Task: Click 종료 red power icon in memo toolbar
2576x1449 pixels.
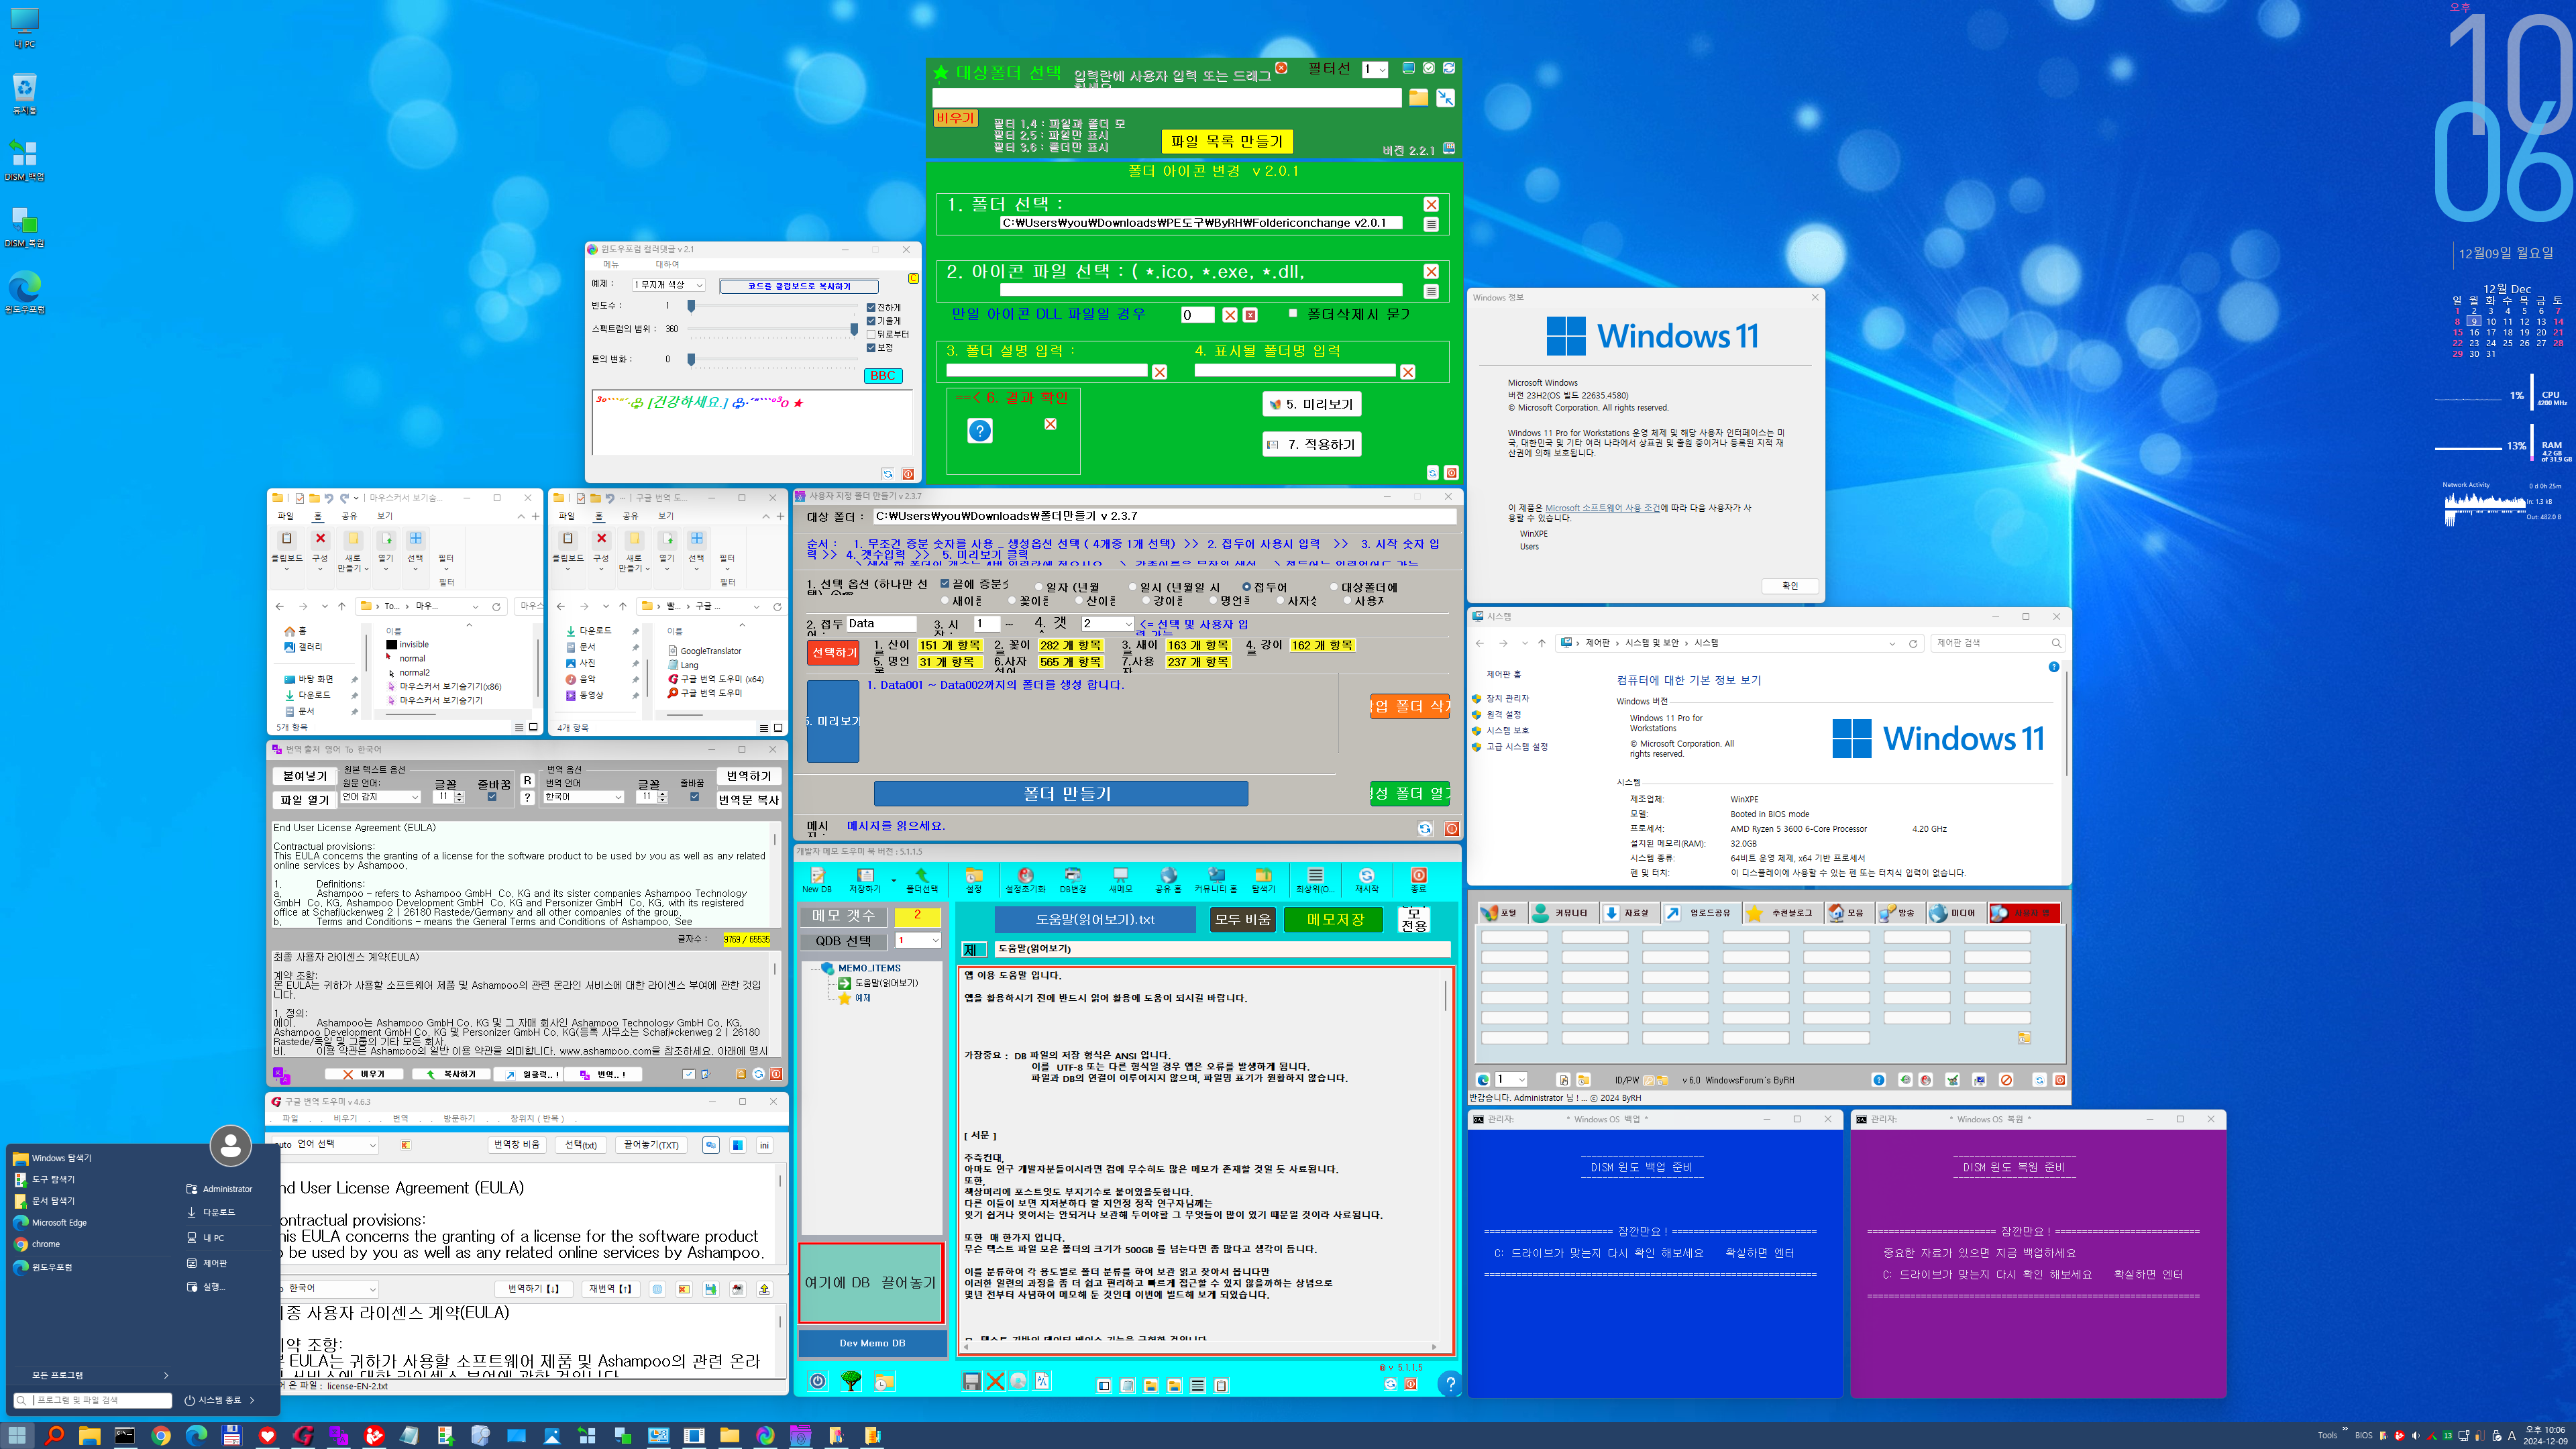Action: pyautogui.click(x=1418, y=880)
